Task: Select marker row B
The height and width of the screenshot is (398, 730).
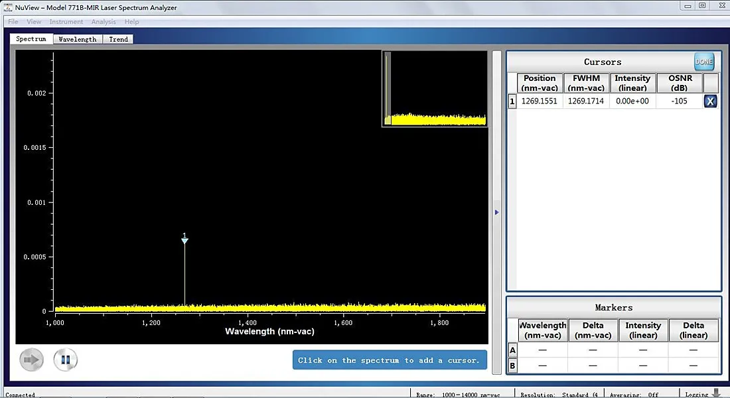Action: pyautogui.click(x=512, y=365)
